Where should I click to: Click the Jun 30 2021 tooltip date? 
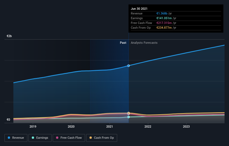point(139,9)
